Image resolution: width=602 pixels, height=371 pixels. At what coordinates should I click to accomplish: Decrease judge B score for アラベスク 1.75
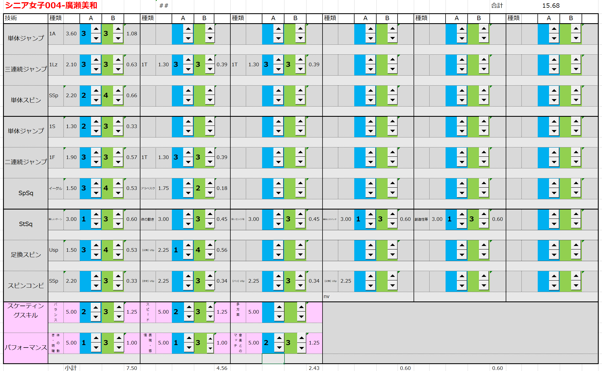[210, 193]
